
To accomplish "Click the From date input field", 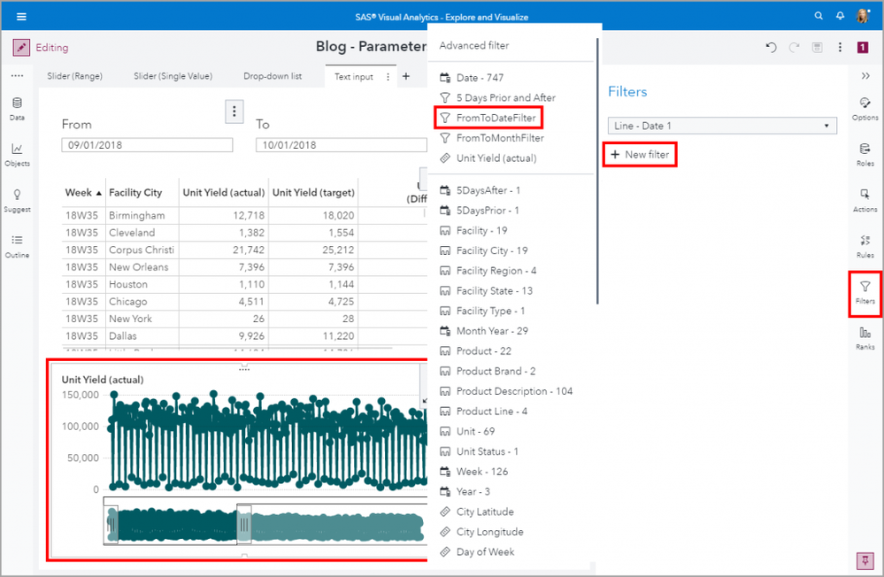I will point(147,145).
